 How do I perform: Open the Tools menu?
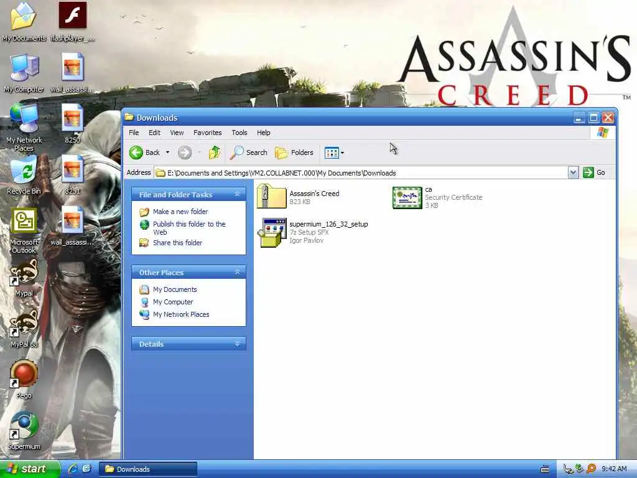[x=239, y=133]
